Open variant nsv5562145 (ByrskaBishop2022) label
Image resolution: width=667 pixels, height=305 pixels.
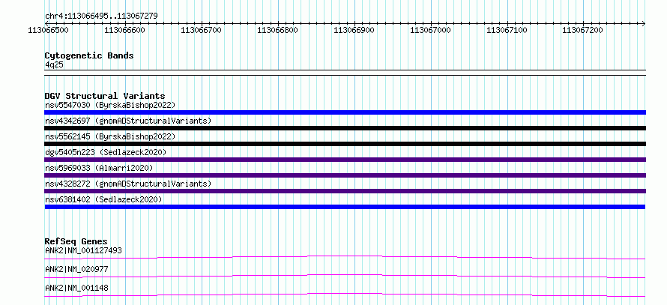[110, 136]
